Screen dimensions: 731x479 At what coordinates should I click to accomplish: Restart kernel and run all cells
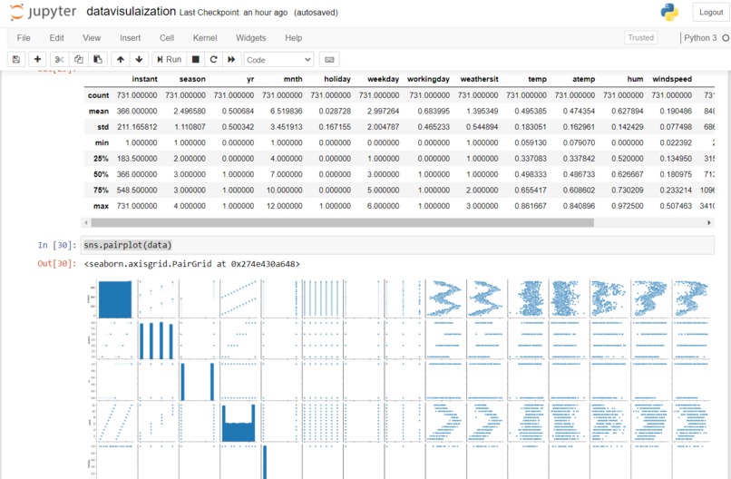click(x=231, y=60)
